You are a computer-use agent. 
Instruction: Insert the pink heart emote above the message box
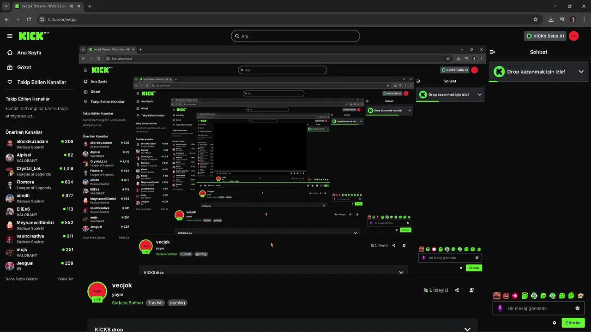coord(515,296)
